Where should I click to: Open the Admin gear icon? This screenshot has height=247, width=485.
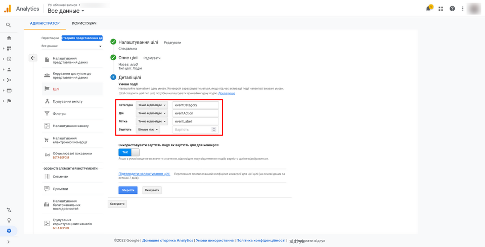[x=9, y=231]
